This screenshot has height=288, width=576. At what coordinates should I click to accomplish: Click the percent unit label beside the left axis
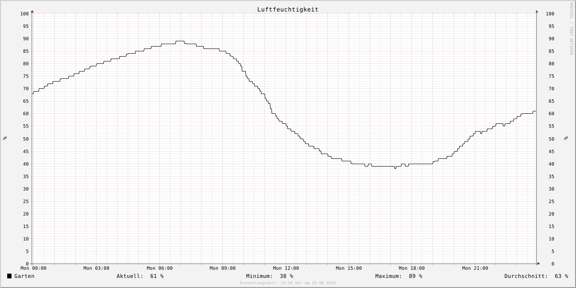(x=5, y=138)
